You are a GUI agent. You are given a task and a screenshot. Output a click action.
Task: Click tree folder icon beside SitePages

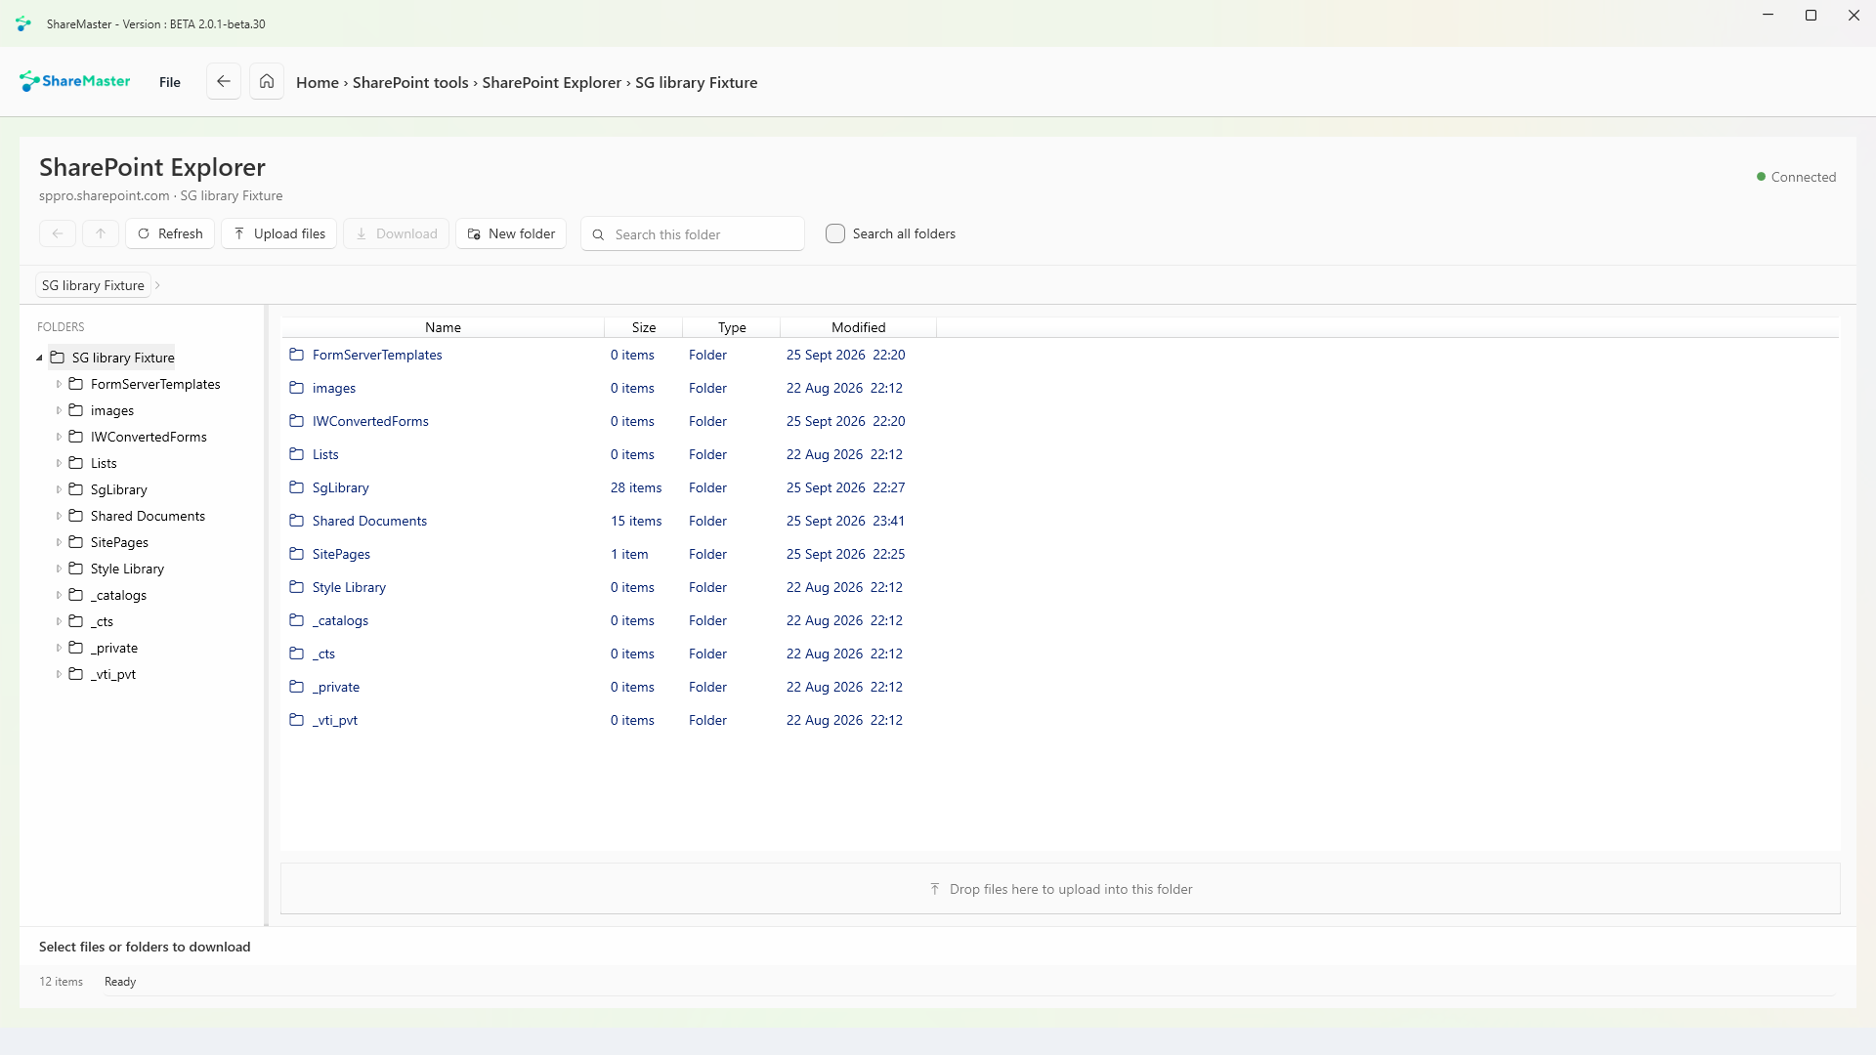(75, 542)
